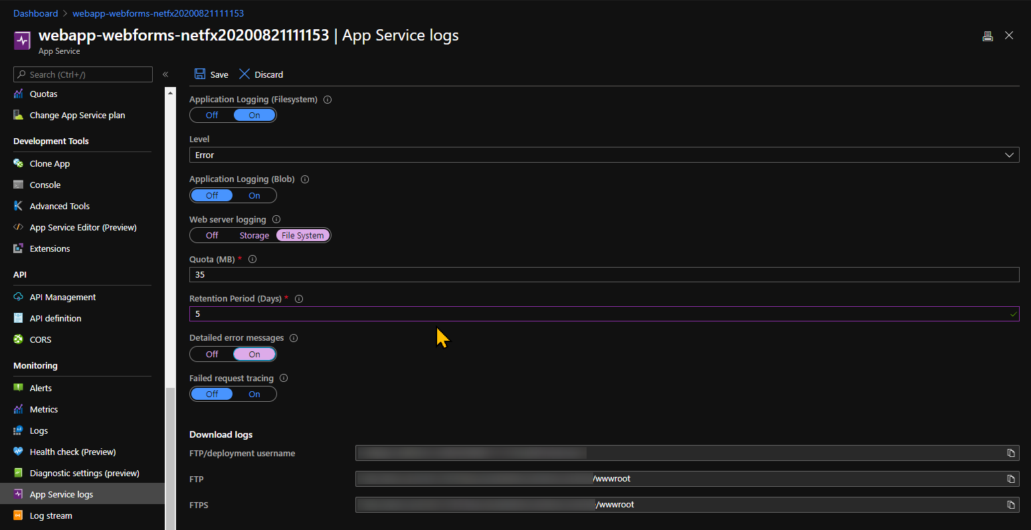Open Health check (Preview) menu item
Screen dimensions: 1031x530
[72, 452]
